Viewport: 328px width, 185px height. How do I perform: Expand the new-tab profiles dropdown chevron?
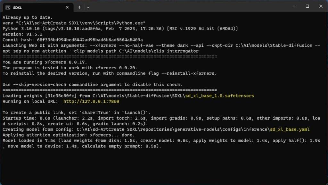88,7
